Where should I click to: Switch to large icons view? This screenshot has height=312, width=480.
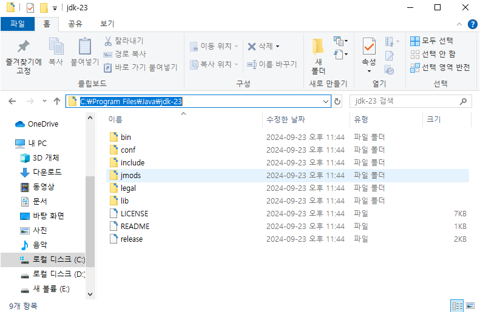point(470,305)
